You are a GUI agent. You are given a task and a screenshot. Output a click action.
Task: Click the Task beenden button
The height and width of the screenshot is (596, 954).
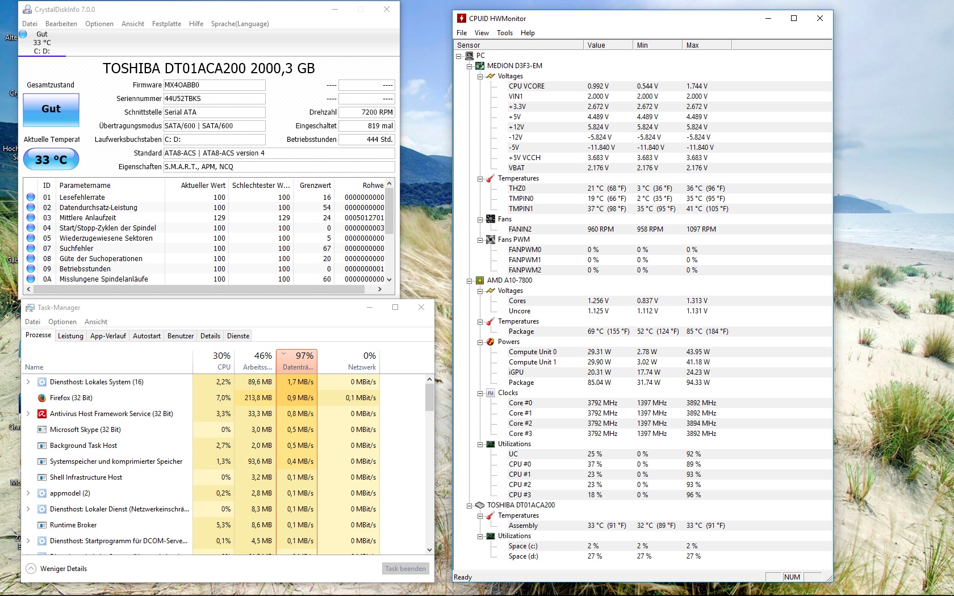pyautogui.click(x=405, y=569)
